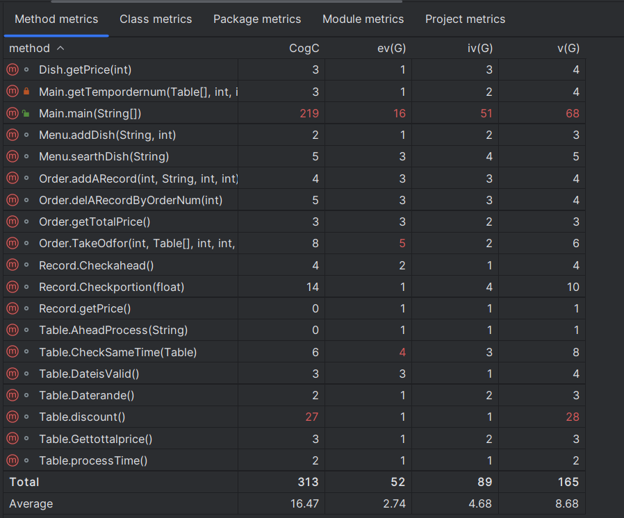Click the red lock icon for Main.getTempordernum
The height and width of the screenshot is (518, 624).
[26, 91]
